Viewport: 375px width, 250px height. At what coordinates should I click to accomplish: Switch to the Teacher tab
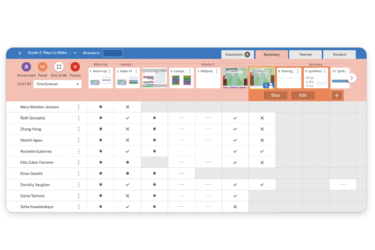[305, 55]
